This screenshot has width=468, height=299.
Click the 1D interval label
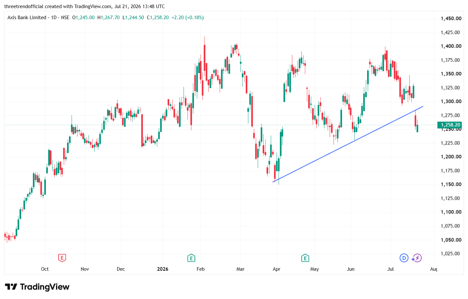pyautogui.click(x=54, y=18)
